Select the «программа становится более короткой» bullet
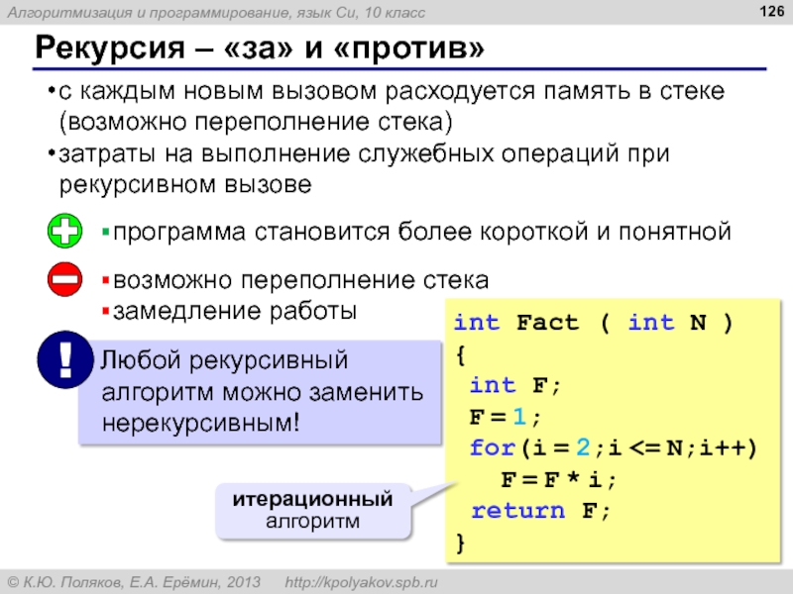793x594 pixels. [x=420, y=232]
